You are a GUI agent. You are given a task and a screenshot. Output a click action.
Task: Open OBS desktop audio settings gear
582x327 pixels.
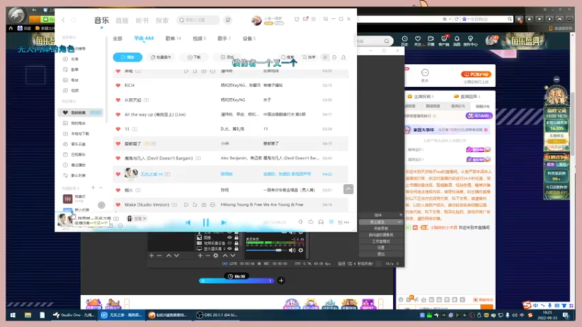coord(301,250)
